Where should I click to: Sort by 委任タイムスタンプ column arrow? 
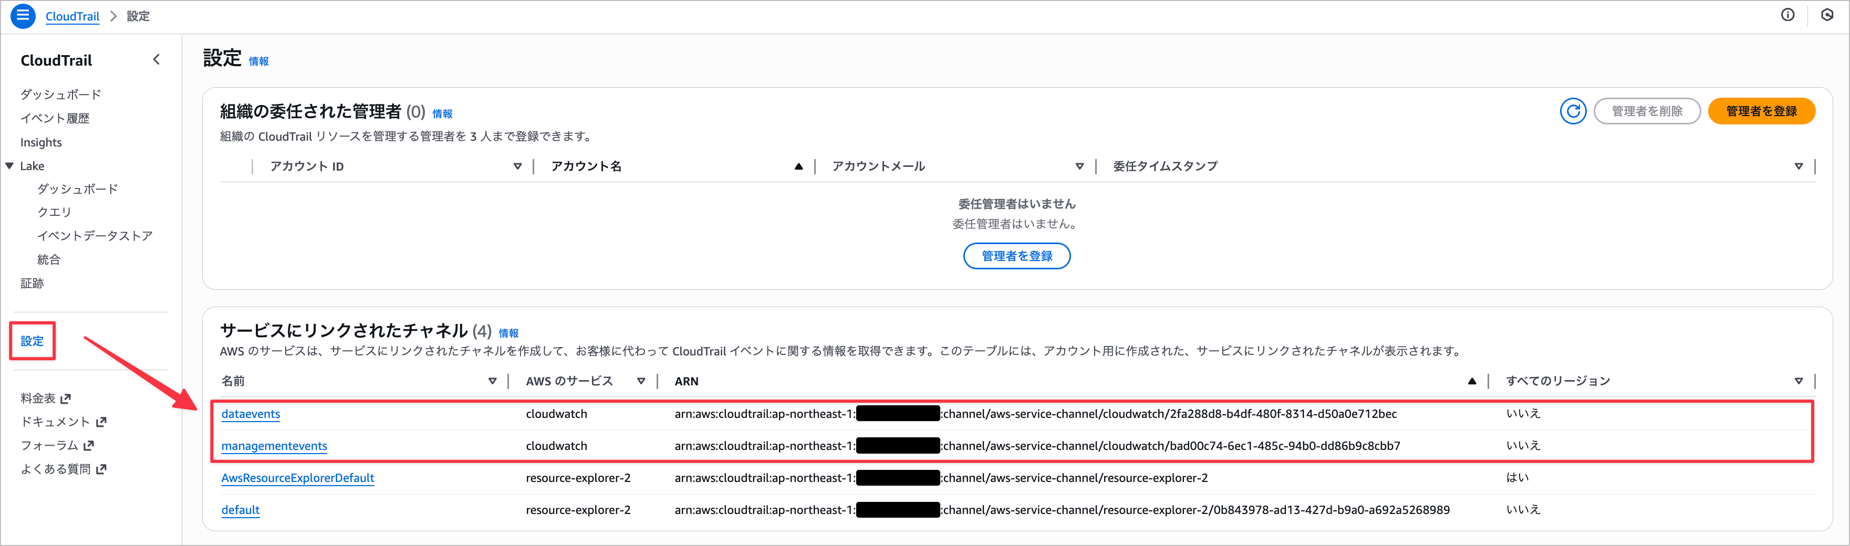[x=1799, y=166]
